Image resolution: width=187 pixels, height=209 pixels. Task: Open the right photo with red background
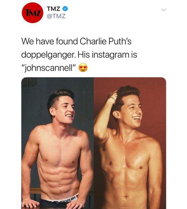pyautogui.click(x=130, y=143)
